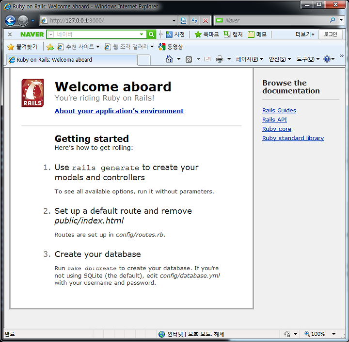The height and width of the screenshot is (342, 349).
Task: Click the 인터넷 보호 모드 status zone
Action: click(x=191, y=334)
